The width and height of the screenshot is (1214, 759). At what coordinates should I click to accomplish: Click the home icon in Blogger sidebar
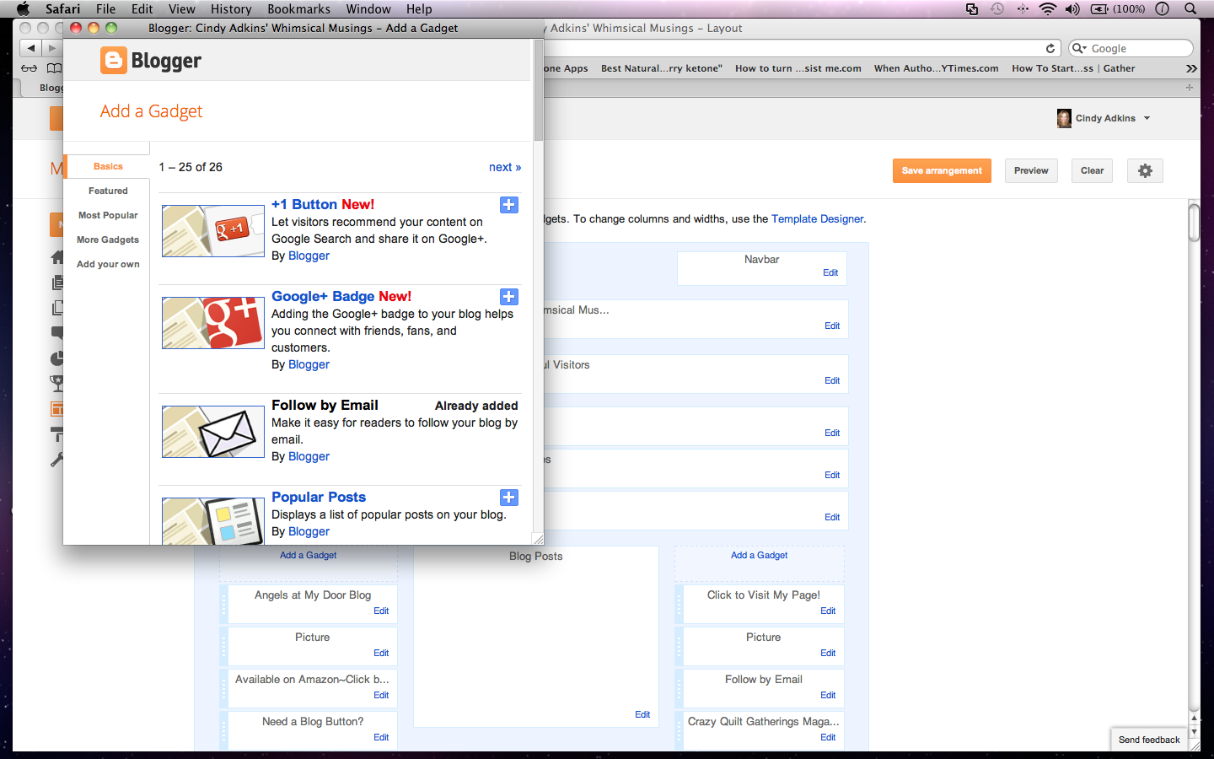tap(57, 257)
